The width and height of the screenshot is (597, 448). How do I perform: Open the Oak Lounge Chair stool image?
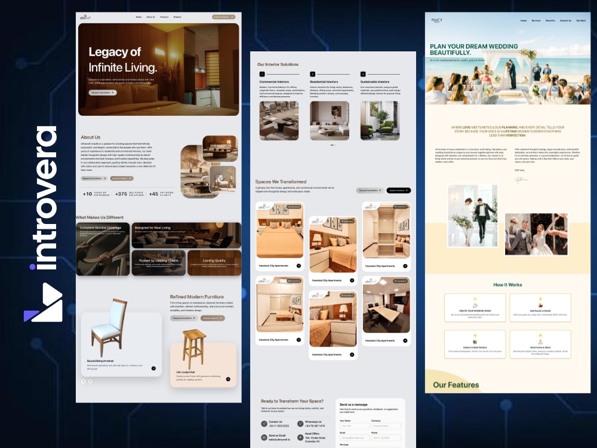194,349
